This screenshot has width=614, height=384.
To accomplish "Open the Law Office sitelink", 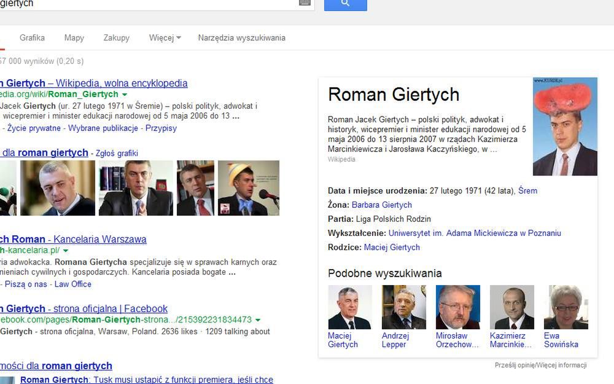I will (73, 284).
